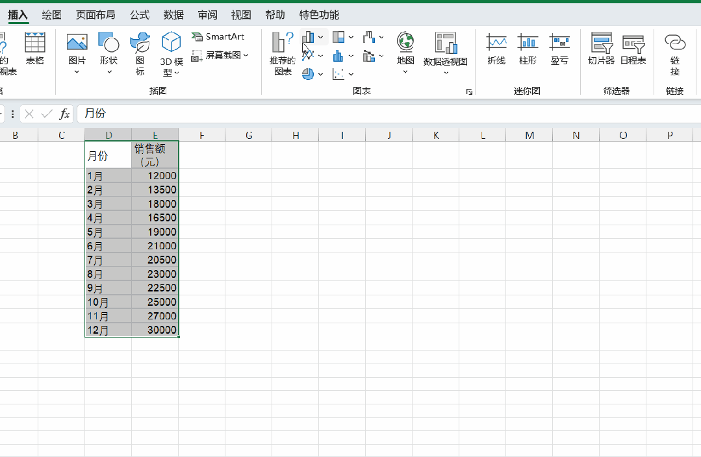Click the formula bar showing 月份
This screenshot has width=701, height=457.
(389, 114)
